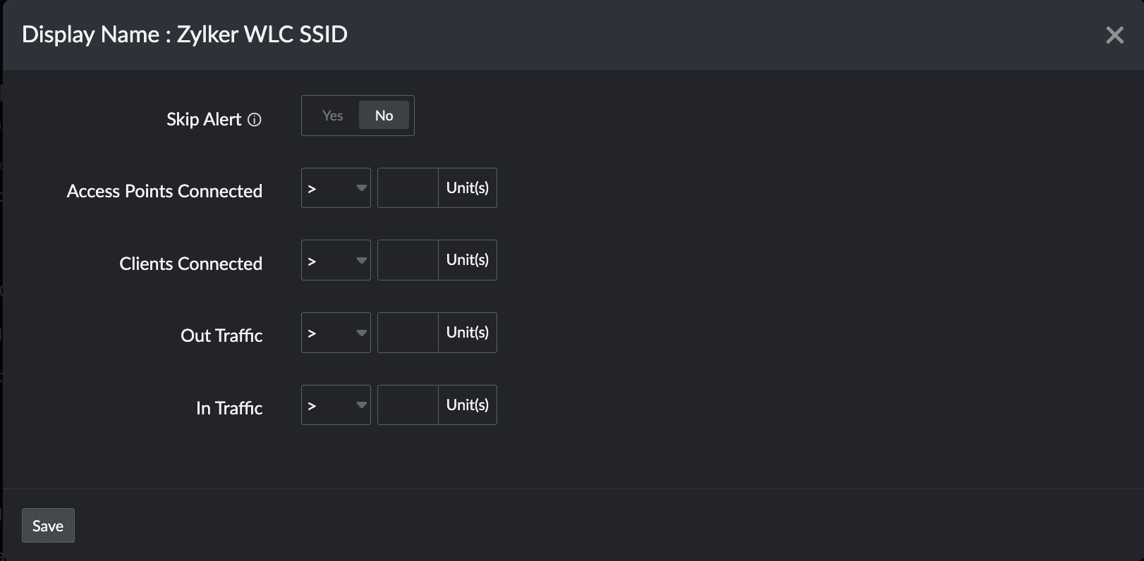
Task: Open In Traffic operator dropdown
Action: (x=336, y=405)
